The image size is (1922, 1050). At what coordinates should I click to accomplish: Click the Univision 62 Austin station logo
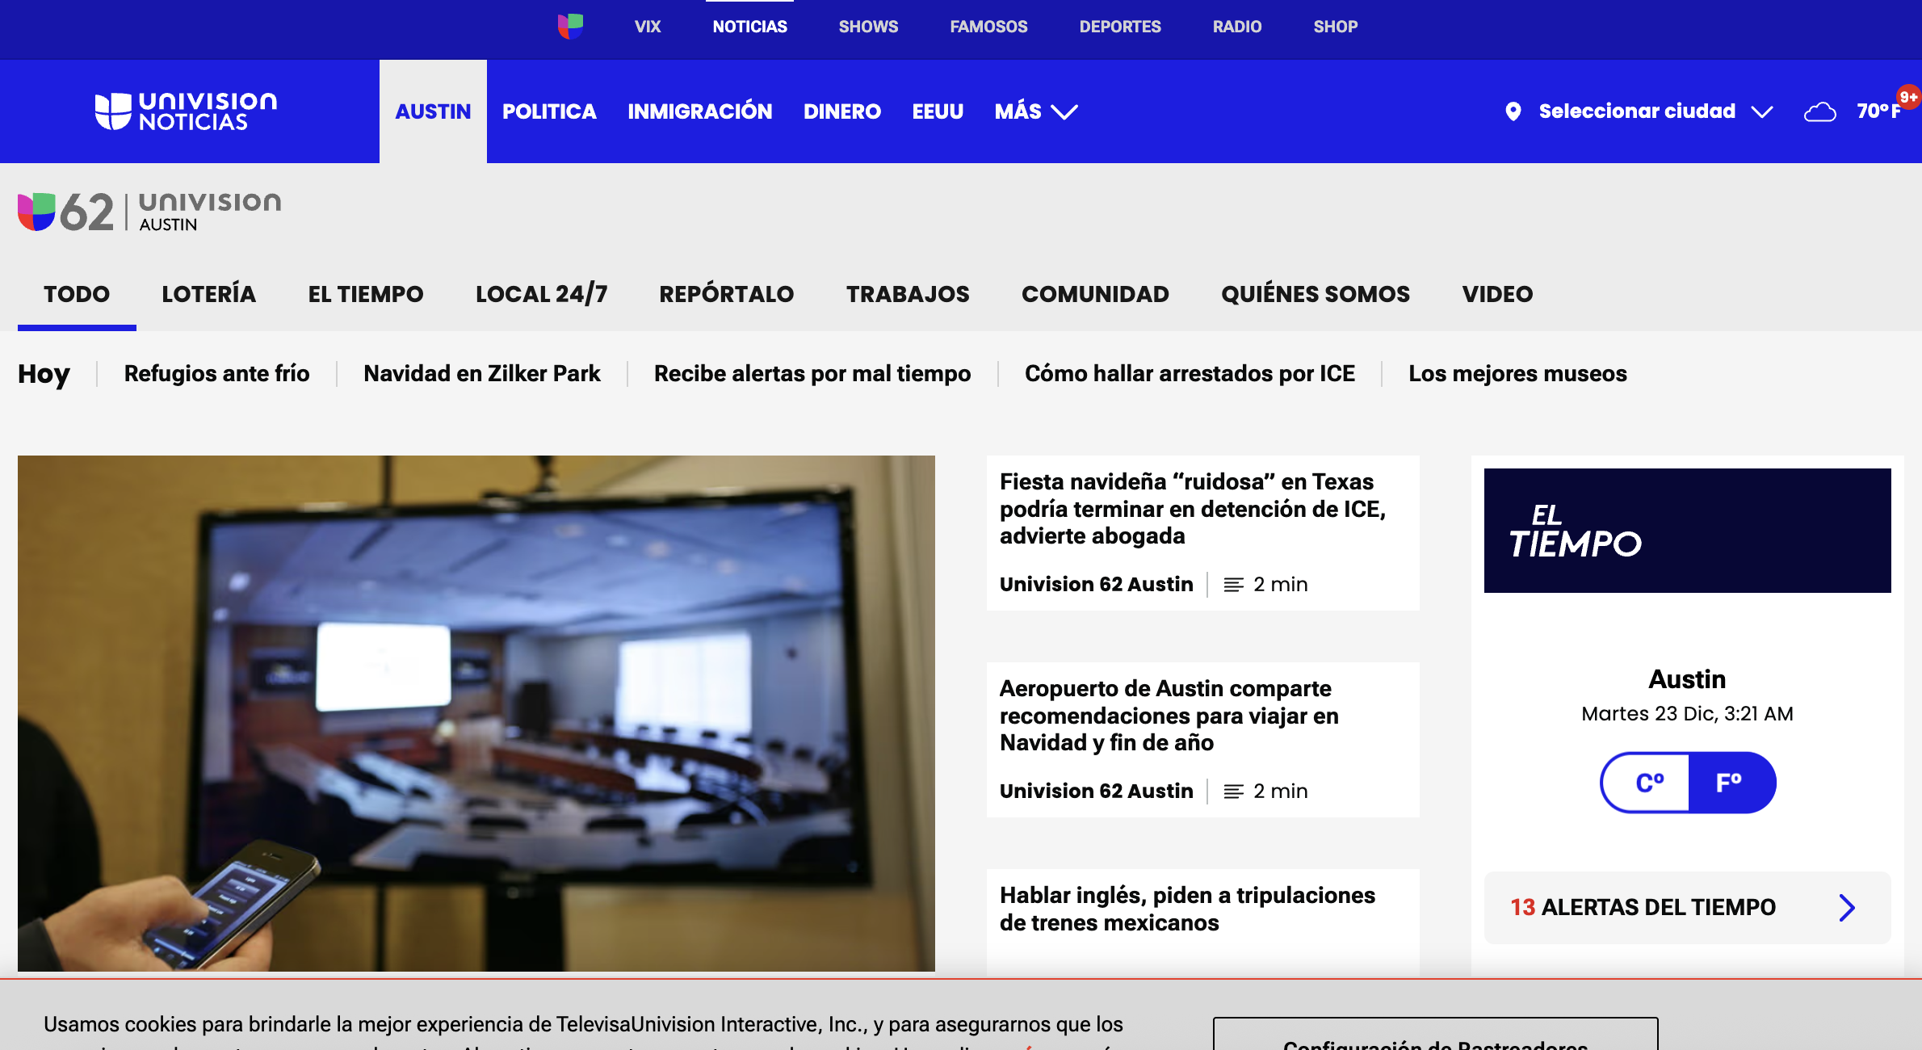point(150,212)
